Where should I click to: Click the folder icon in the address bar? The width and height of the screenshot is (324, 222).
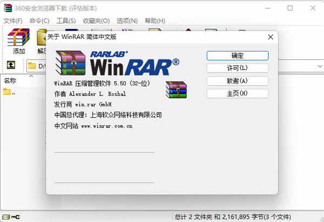click(32, 66)
